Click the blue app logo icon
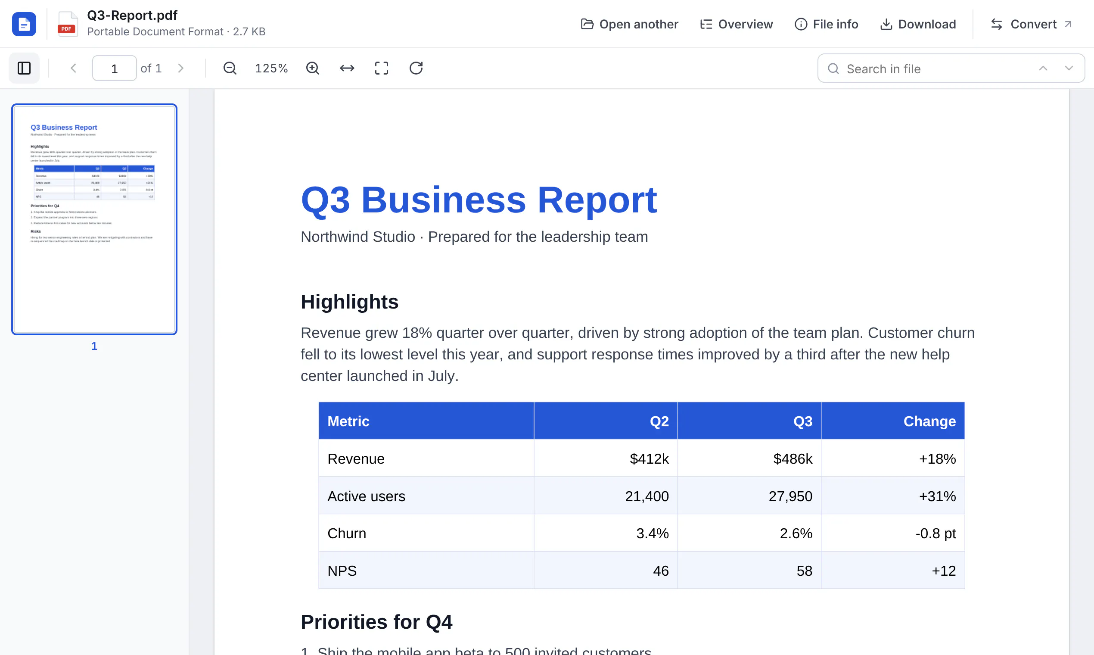This screenshot has width=1094, height=655. (x=24, y=24)
